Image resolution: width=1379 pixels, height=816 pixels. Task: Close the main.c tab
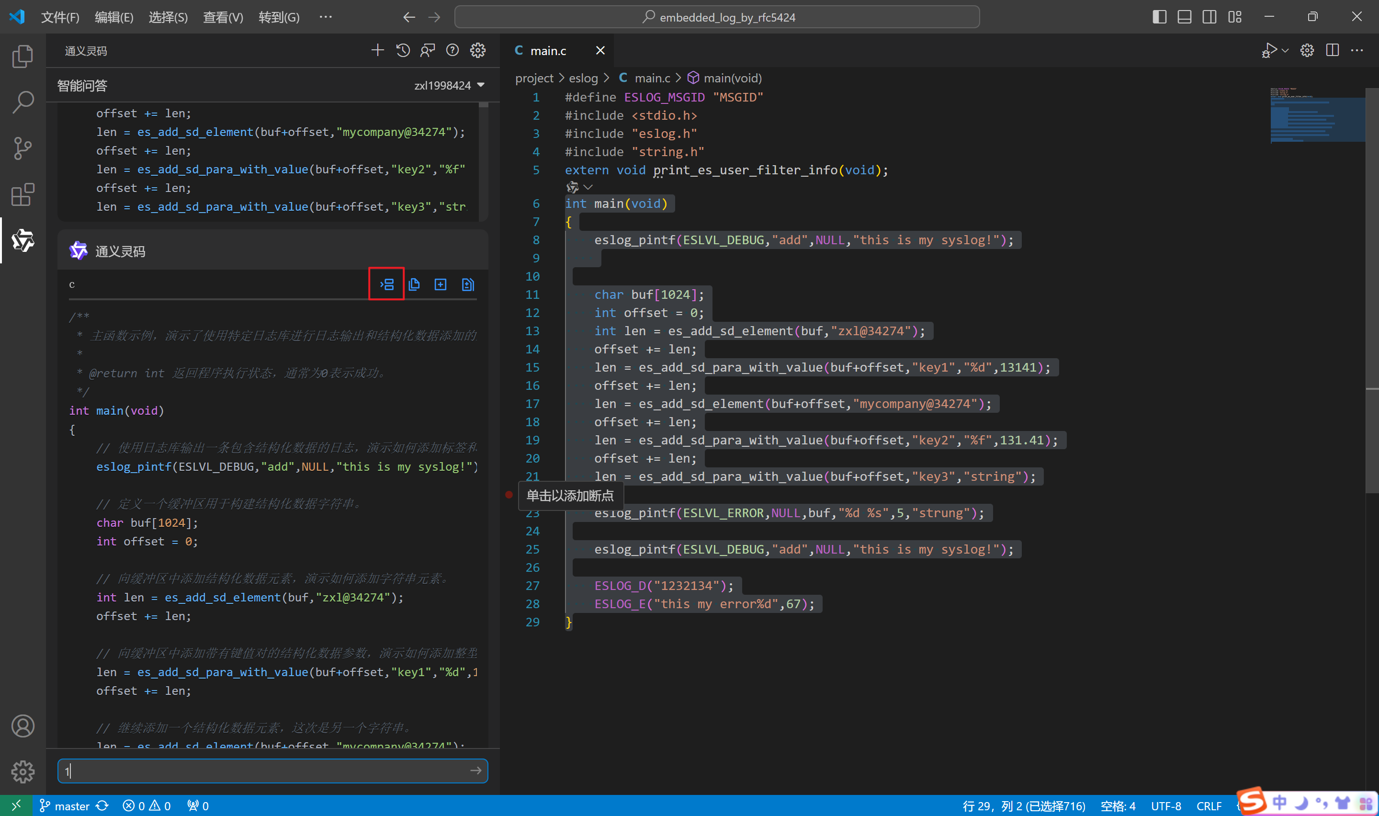click(600, 51)
